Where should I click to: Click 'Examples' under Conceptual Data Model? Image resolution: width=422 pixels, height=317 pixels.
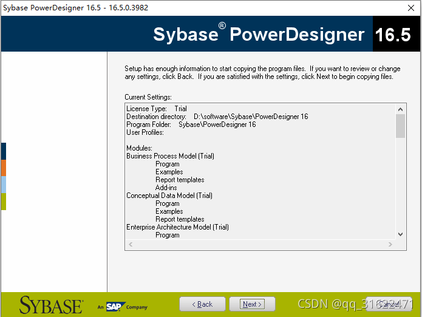(x=169, y=211)
